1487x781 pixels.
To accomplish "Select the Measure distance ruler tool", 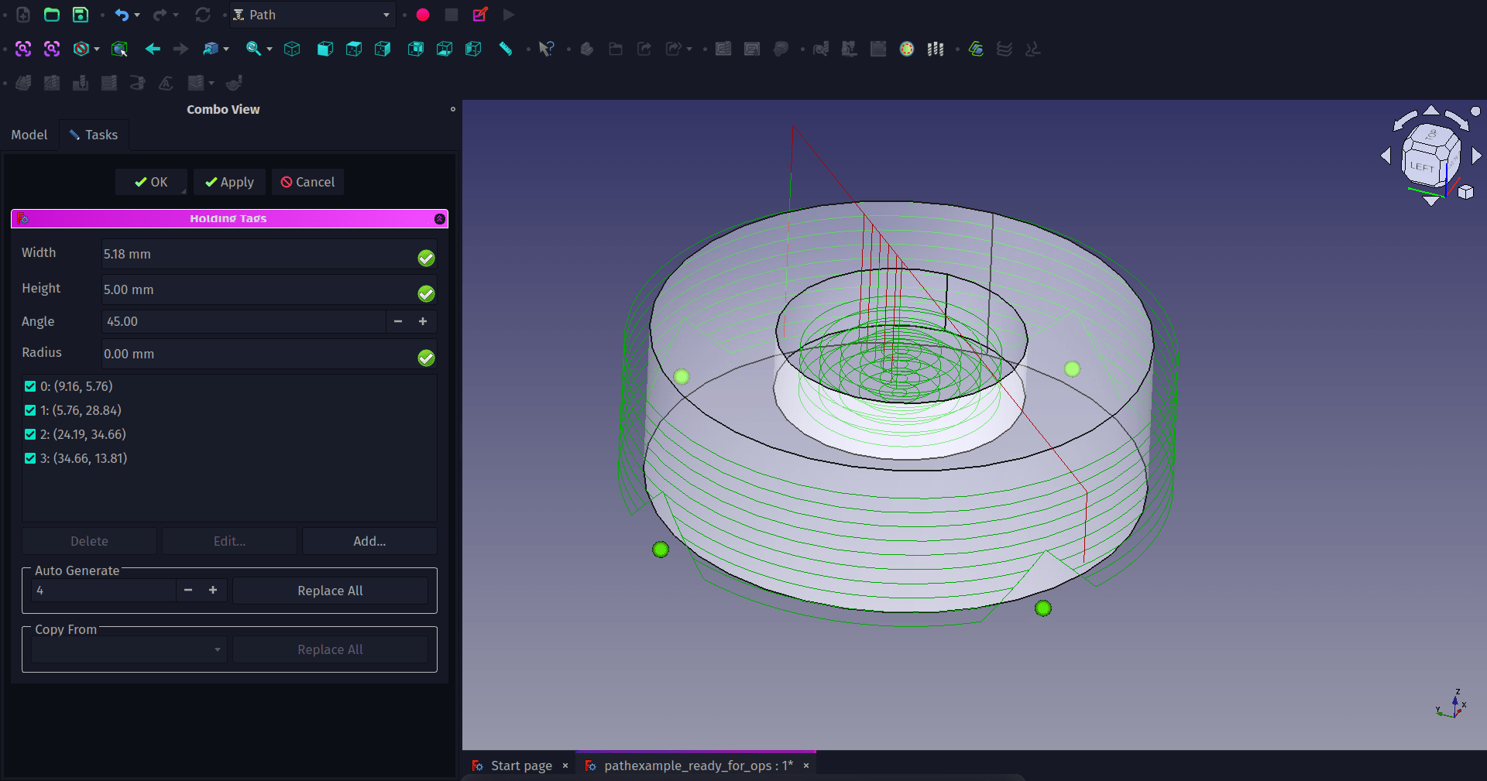I will pyautogui.click(x=506, y=49).
